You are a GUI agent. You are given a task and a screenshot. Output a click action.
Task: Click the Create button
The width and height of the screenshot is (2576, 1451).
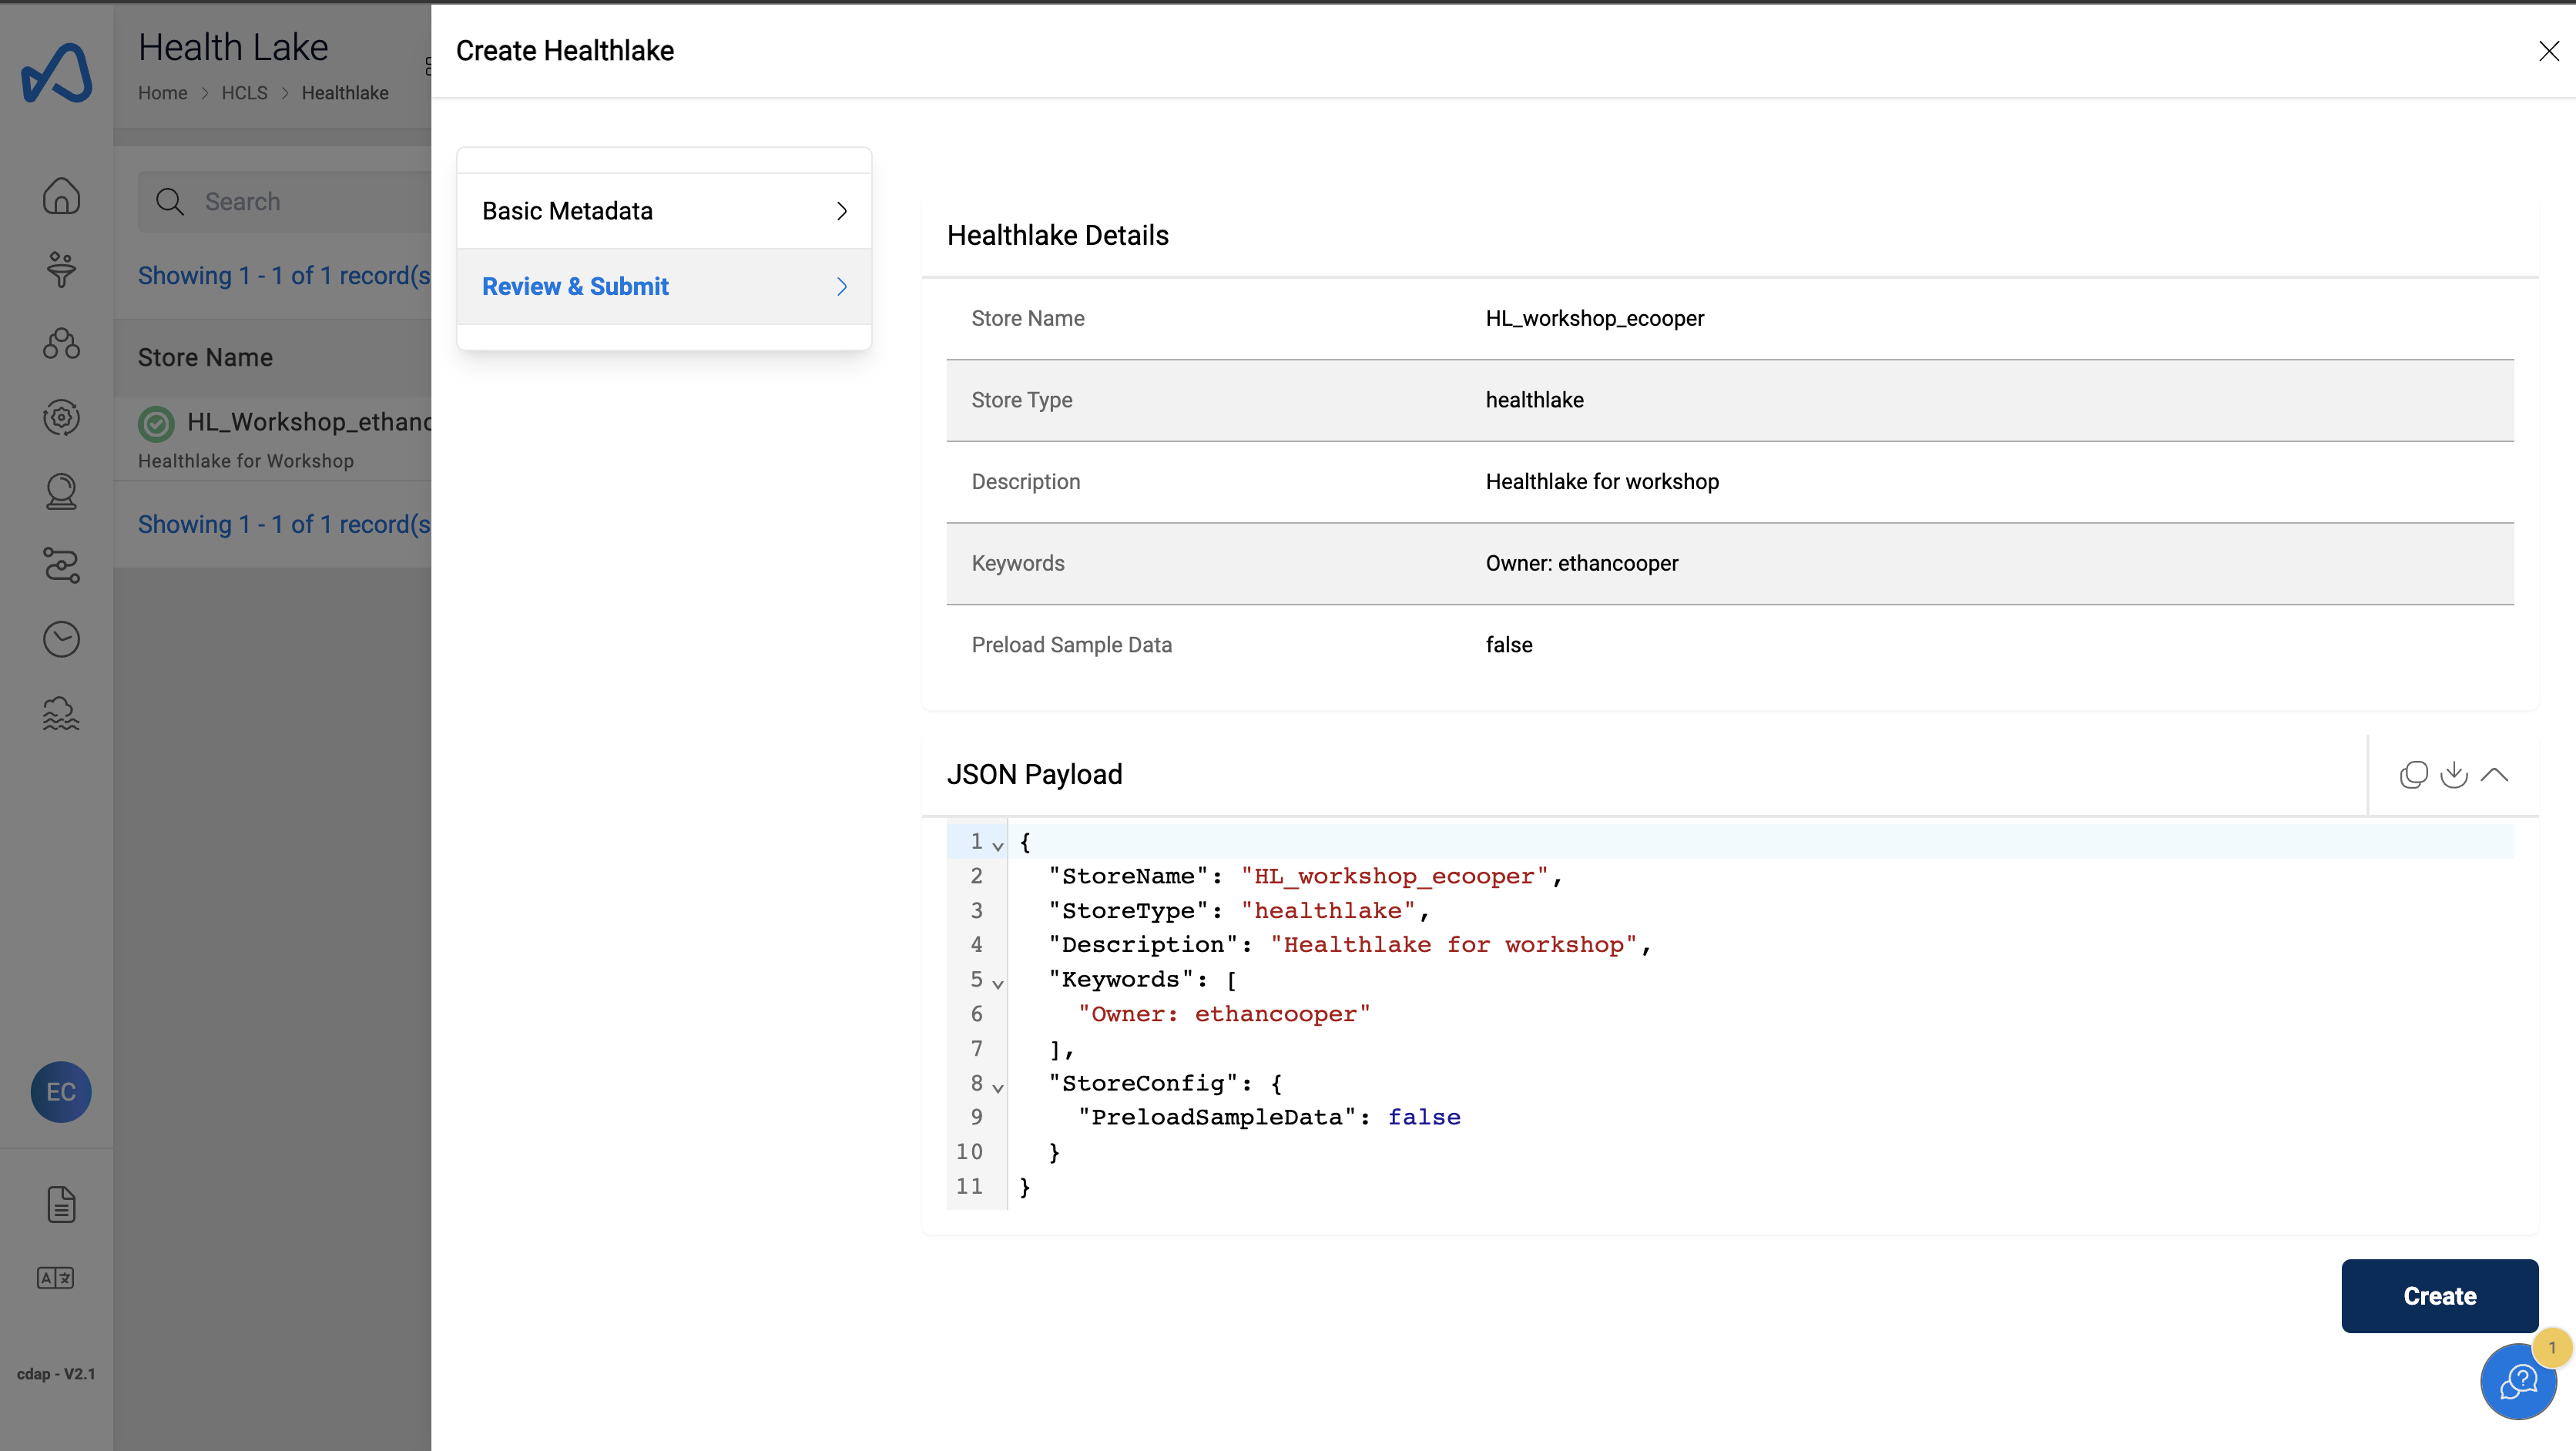tap(2439, 1295)
